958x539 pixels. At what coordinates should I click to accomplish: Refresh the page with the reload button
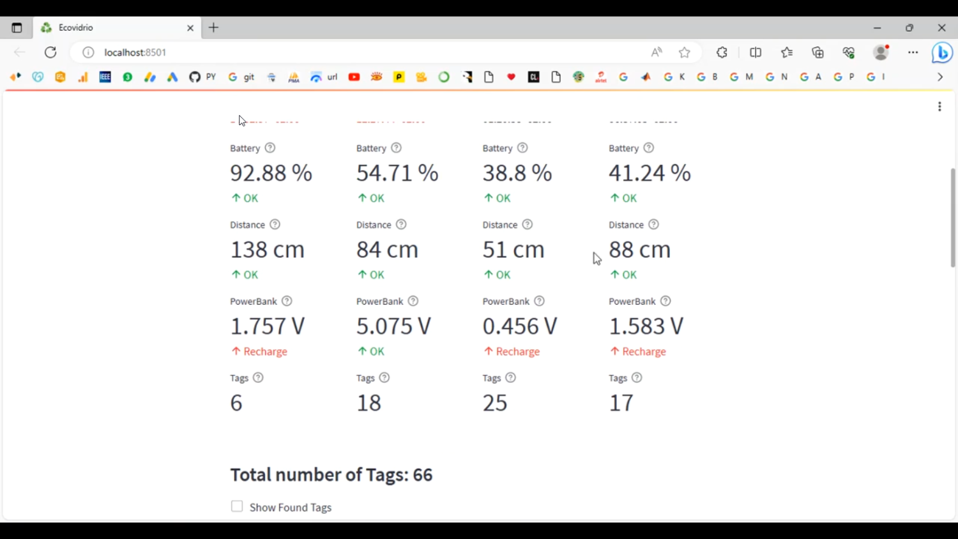point(50,52)
